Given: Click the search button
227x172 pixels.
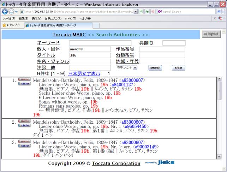Looking at the screenshot, I should pyautogui.click(x=155, y=68).
